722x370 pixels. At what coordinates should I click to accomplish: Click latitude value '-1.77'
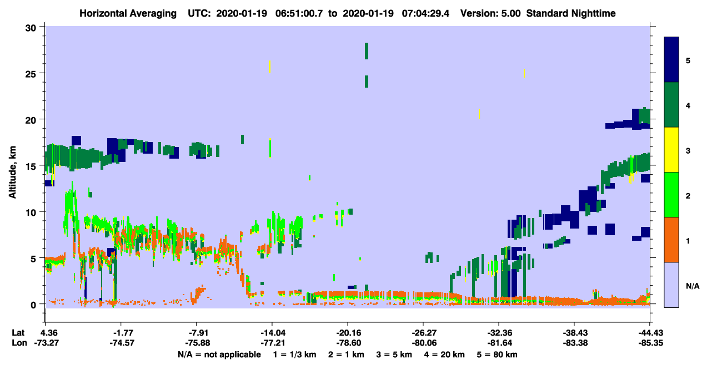tap(121, 333)
